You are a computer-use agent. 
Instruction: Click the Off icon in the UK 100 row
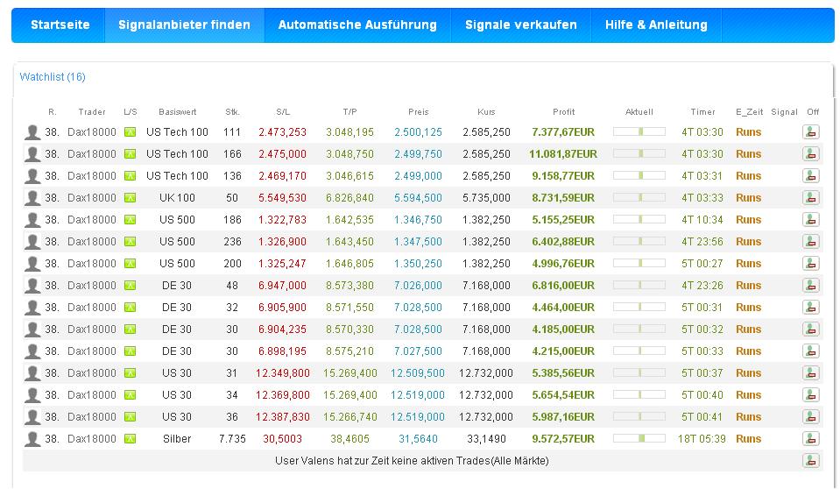tap(810, 198)
